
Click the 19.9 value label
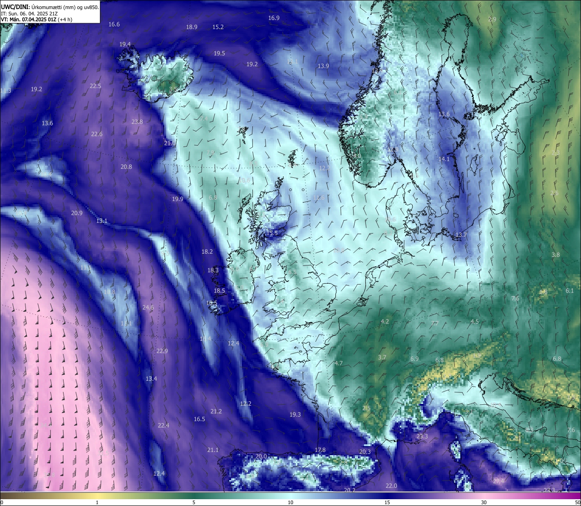pyautogui.click(x=177, y=199)
